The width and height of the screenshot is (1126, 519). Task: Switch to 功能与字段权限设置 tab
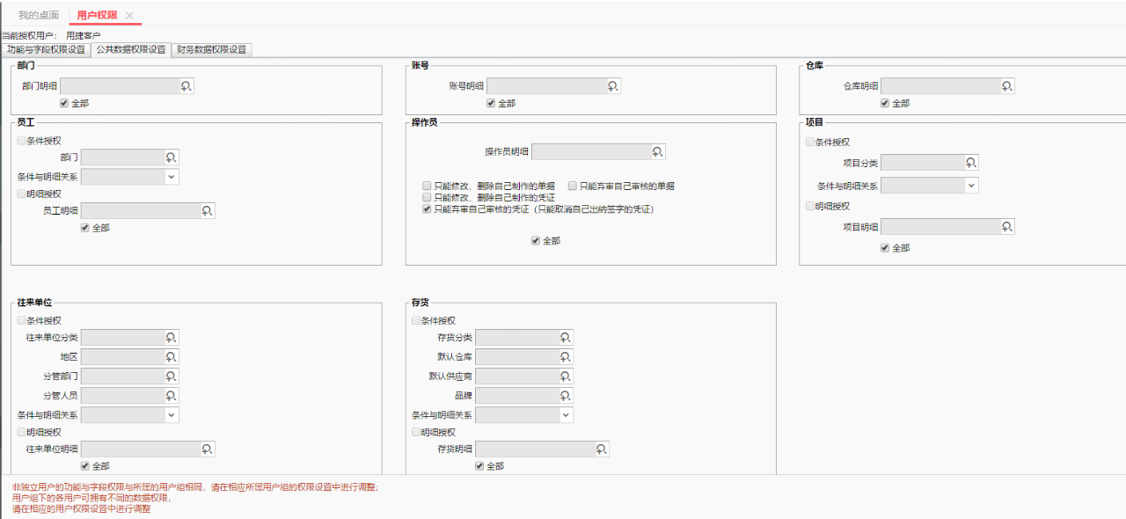pyautogui.click(x=46, y=50)
